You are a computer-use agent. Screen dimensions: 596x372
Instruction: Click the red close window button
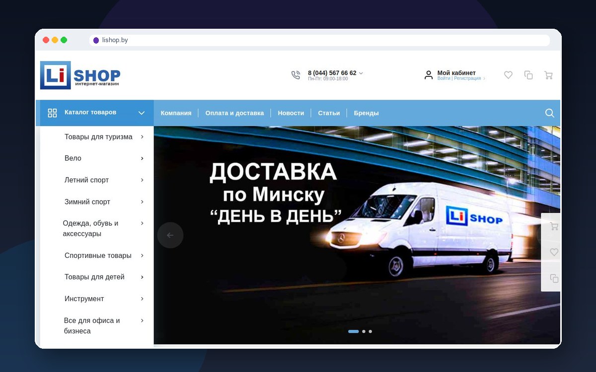[46, 40]
